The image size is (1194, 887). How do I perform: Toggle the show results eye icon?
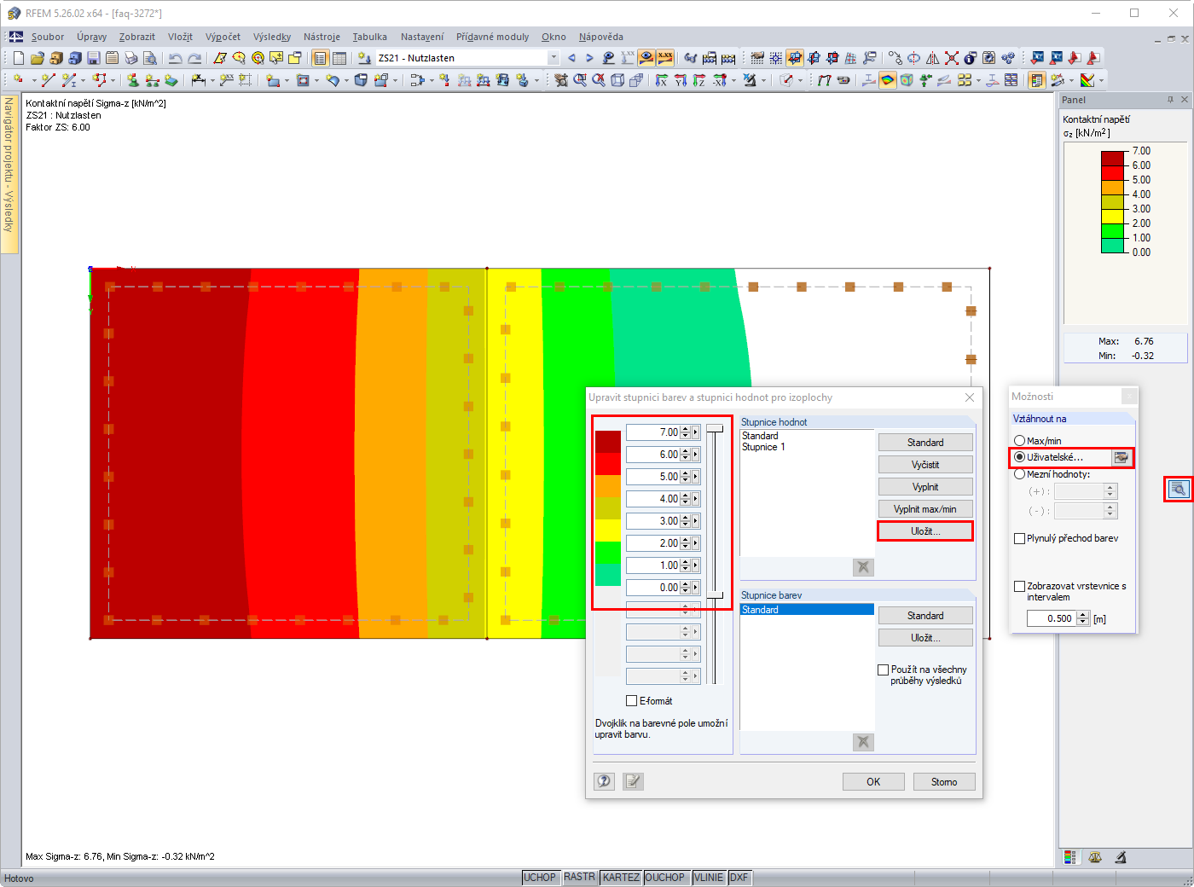pos(646,58)
